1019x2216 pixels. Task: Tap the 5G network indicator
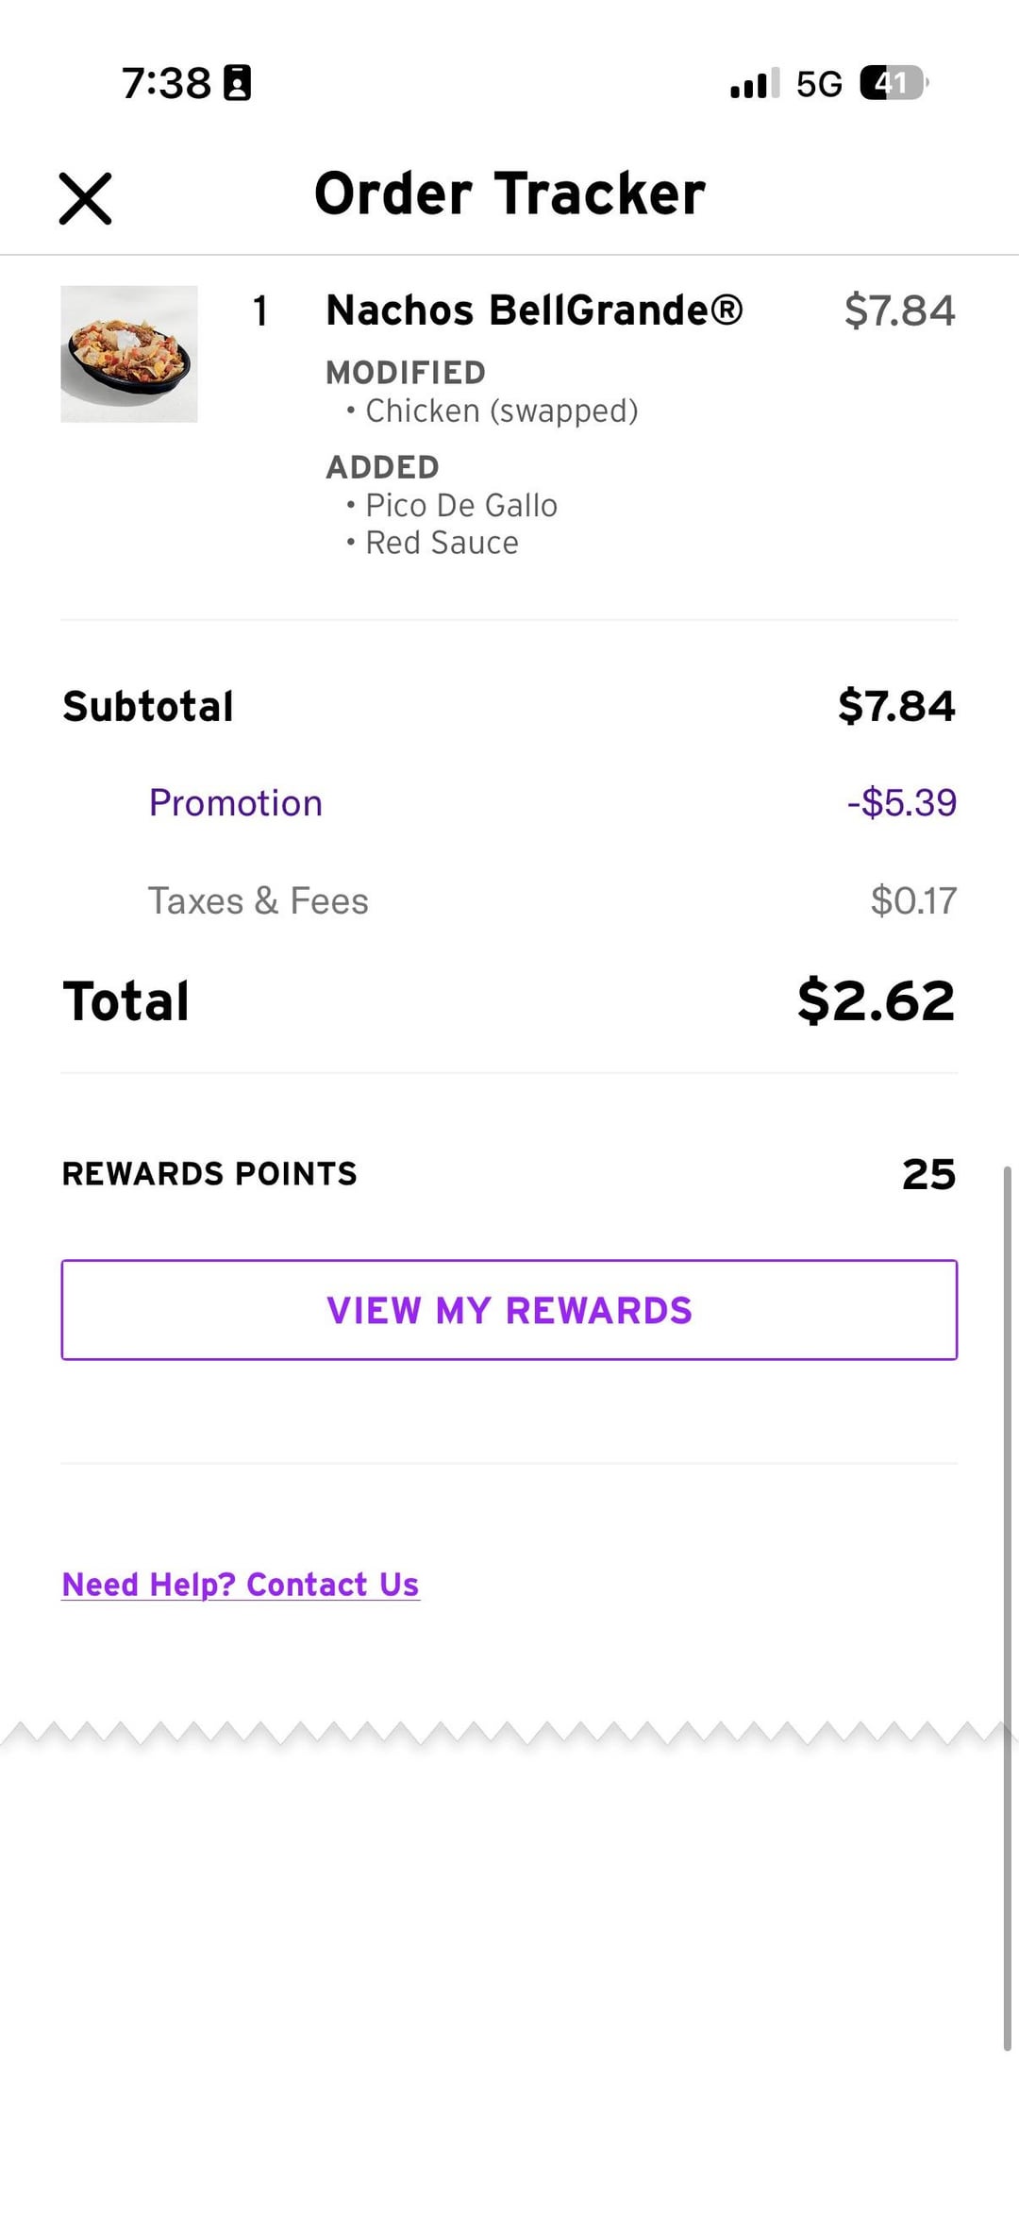819,84
